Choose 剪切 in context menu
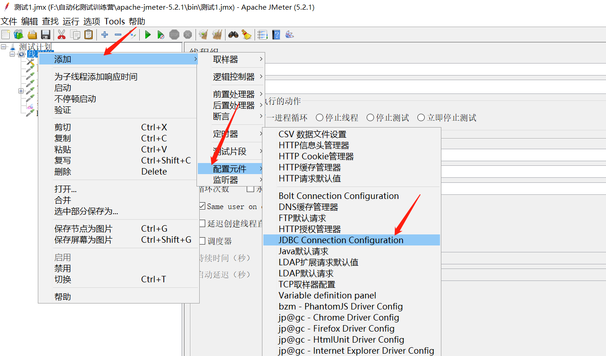 (x=119, y=127)
